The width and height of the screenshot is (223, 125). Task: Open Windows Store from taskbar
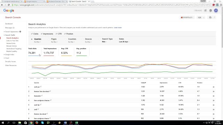pos(25,123)
